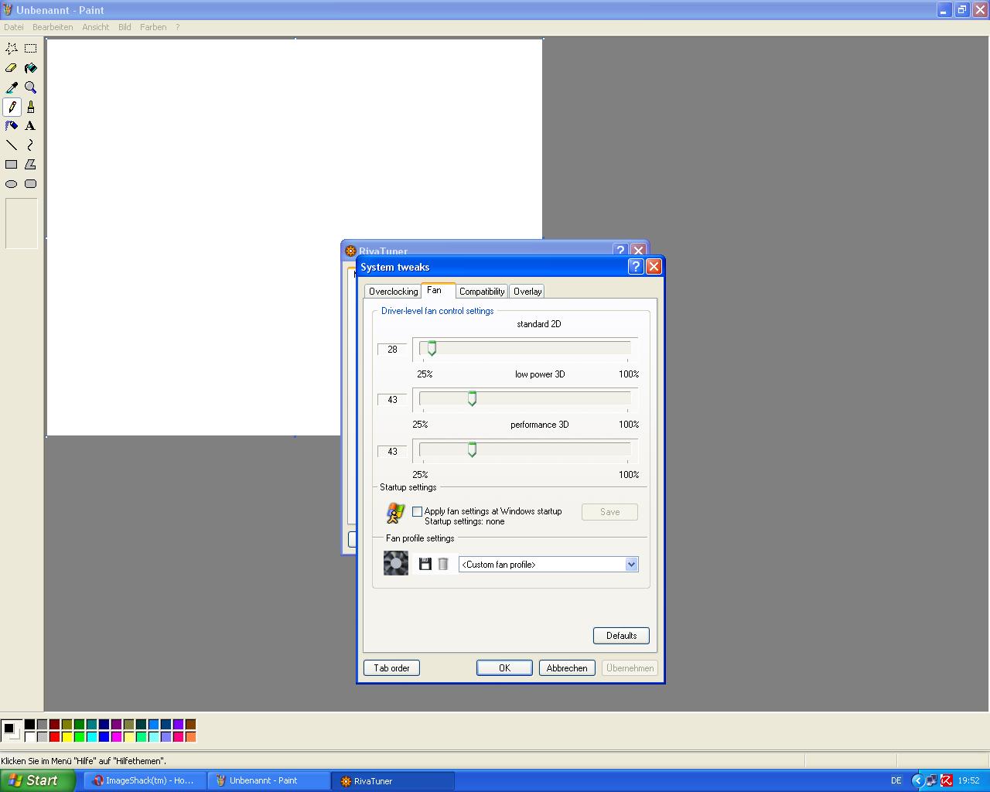Open the Farben menu in Paint
This screenshot has height=792, width=990.
click(x=153, y=27)
